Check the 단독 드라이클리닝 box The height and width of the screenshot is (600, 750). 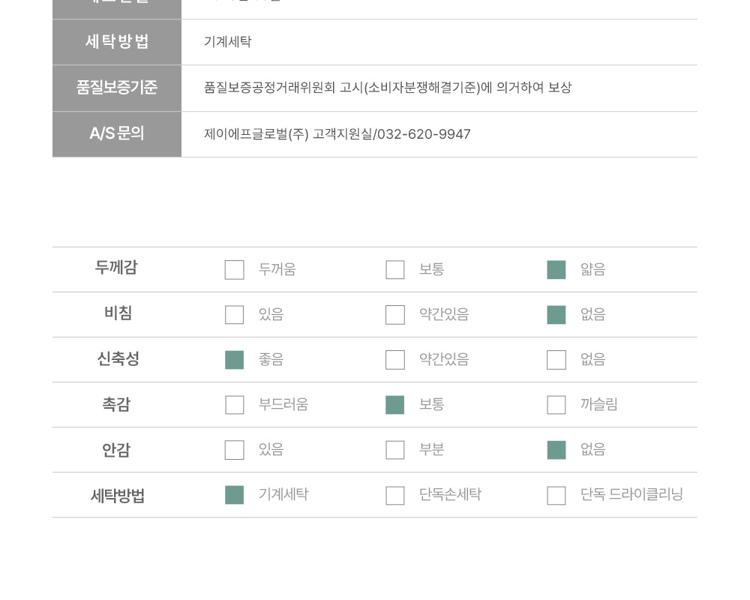556,495
